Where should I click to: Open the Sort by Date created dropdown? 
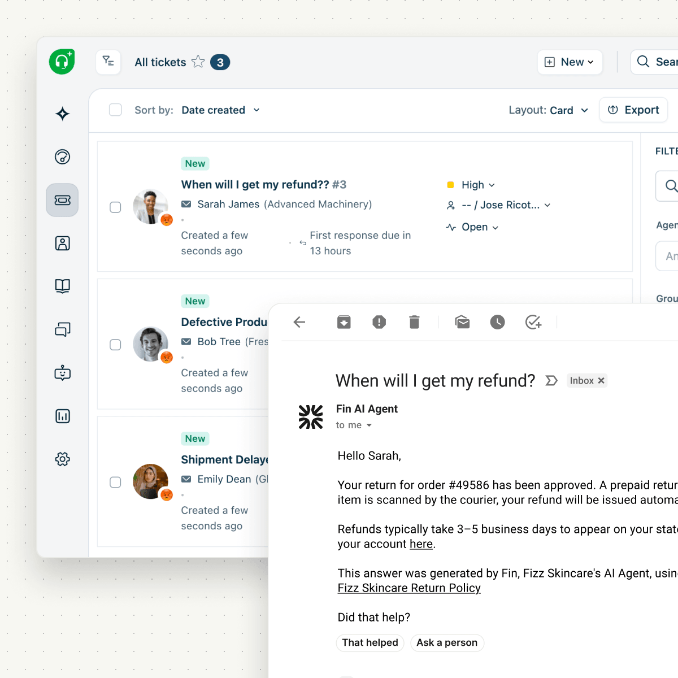[221, 110]
